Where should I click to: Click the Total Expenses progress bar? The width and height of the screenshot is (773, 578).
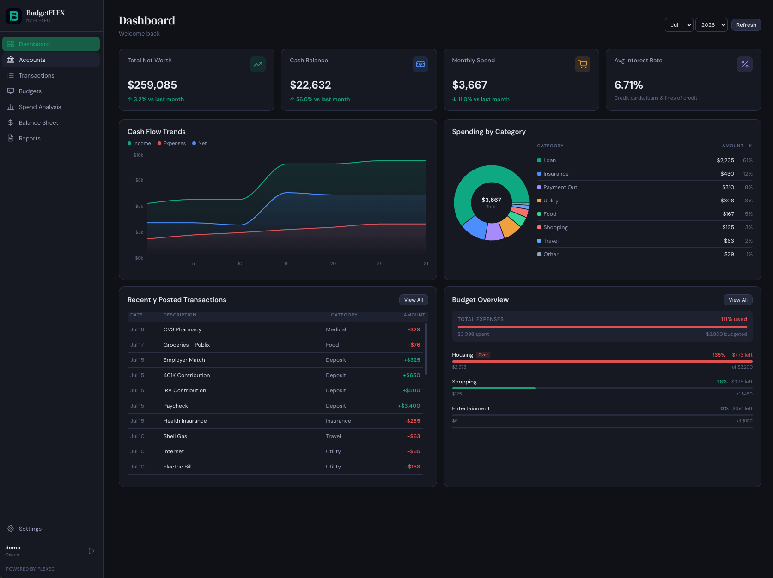tap(602, 327)
